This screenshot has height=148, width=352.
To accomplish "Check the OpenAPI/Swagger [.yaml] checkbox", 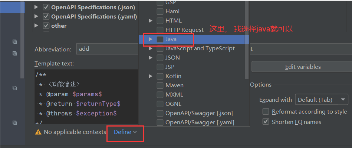I will pyautogui.click(x=160, y=122).
